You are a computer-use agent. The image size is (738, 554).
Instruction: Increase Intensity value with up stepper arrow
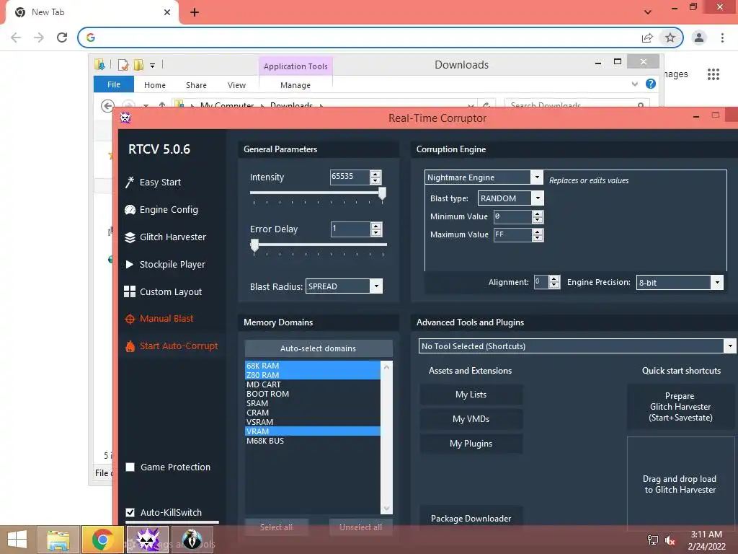click(375, 174)
